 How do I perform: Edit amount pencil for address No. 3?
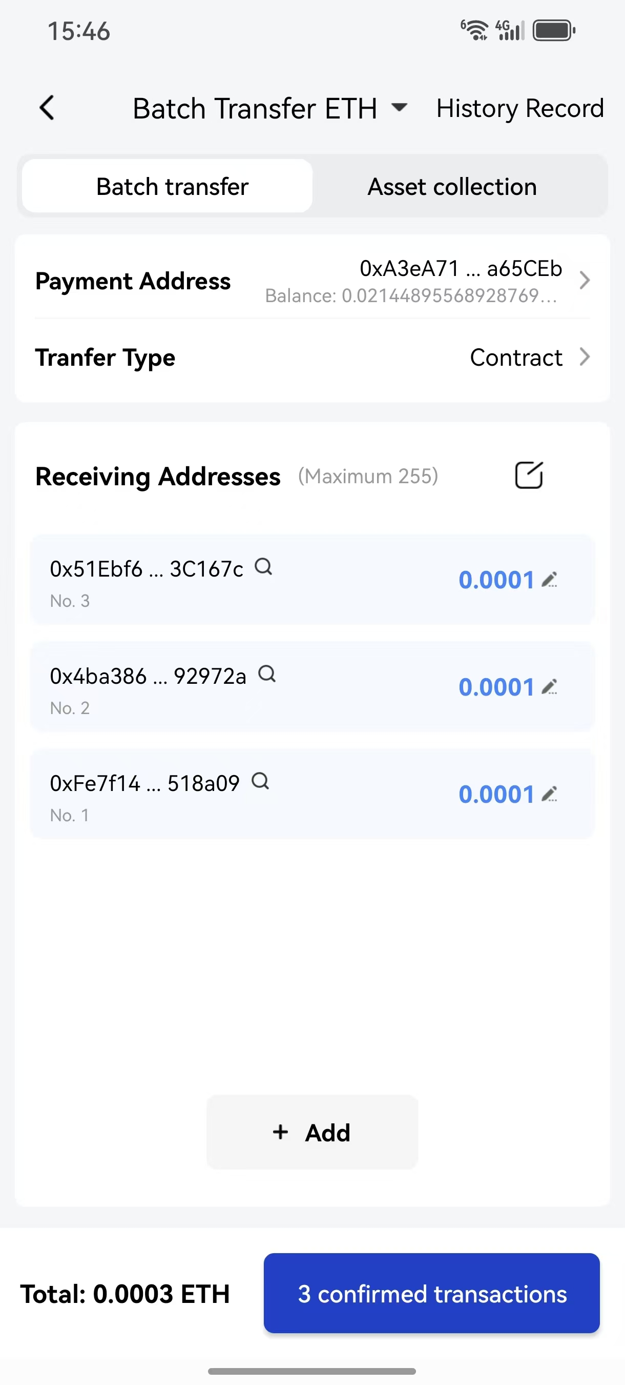click(x=549, y=580)
